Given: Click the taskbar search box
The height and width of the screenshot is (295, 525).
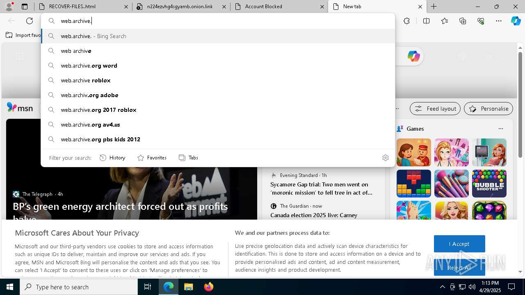Looking at the screenshot, I should point(79,287).
